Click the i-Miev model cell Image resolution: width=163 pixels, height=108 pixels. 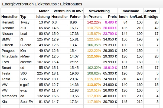[25, 56]
